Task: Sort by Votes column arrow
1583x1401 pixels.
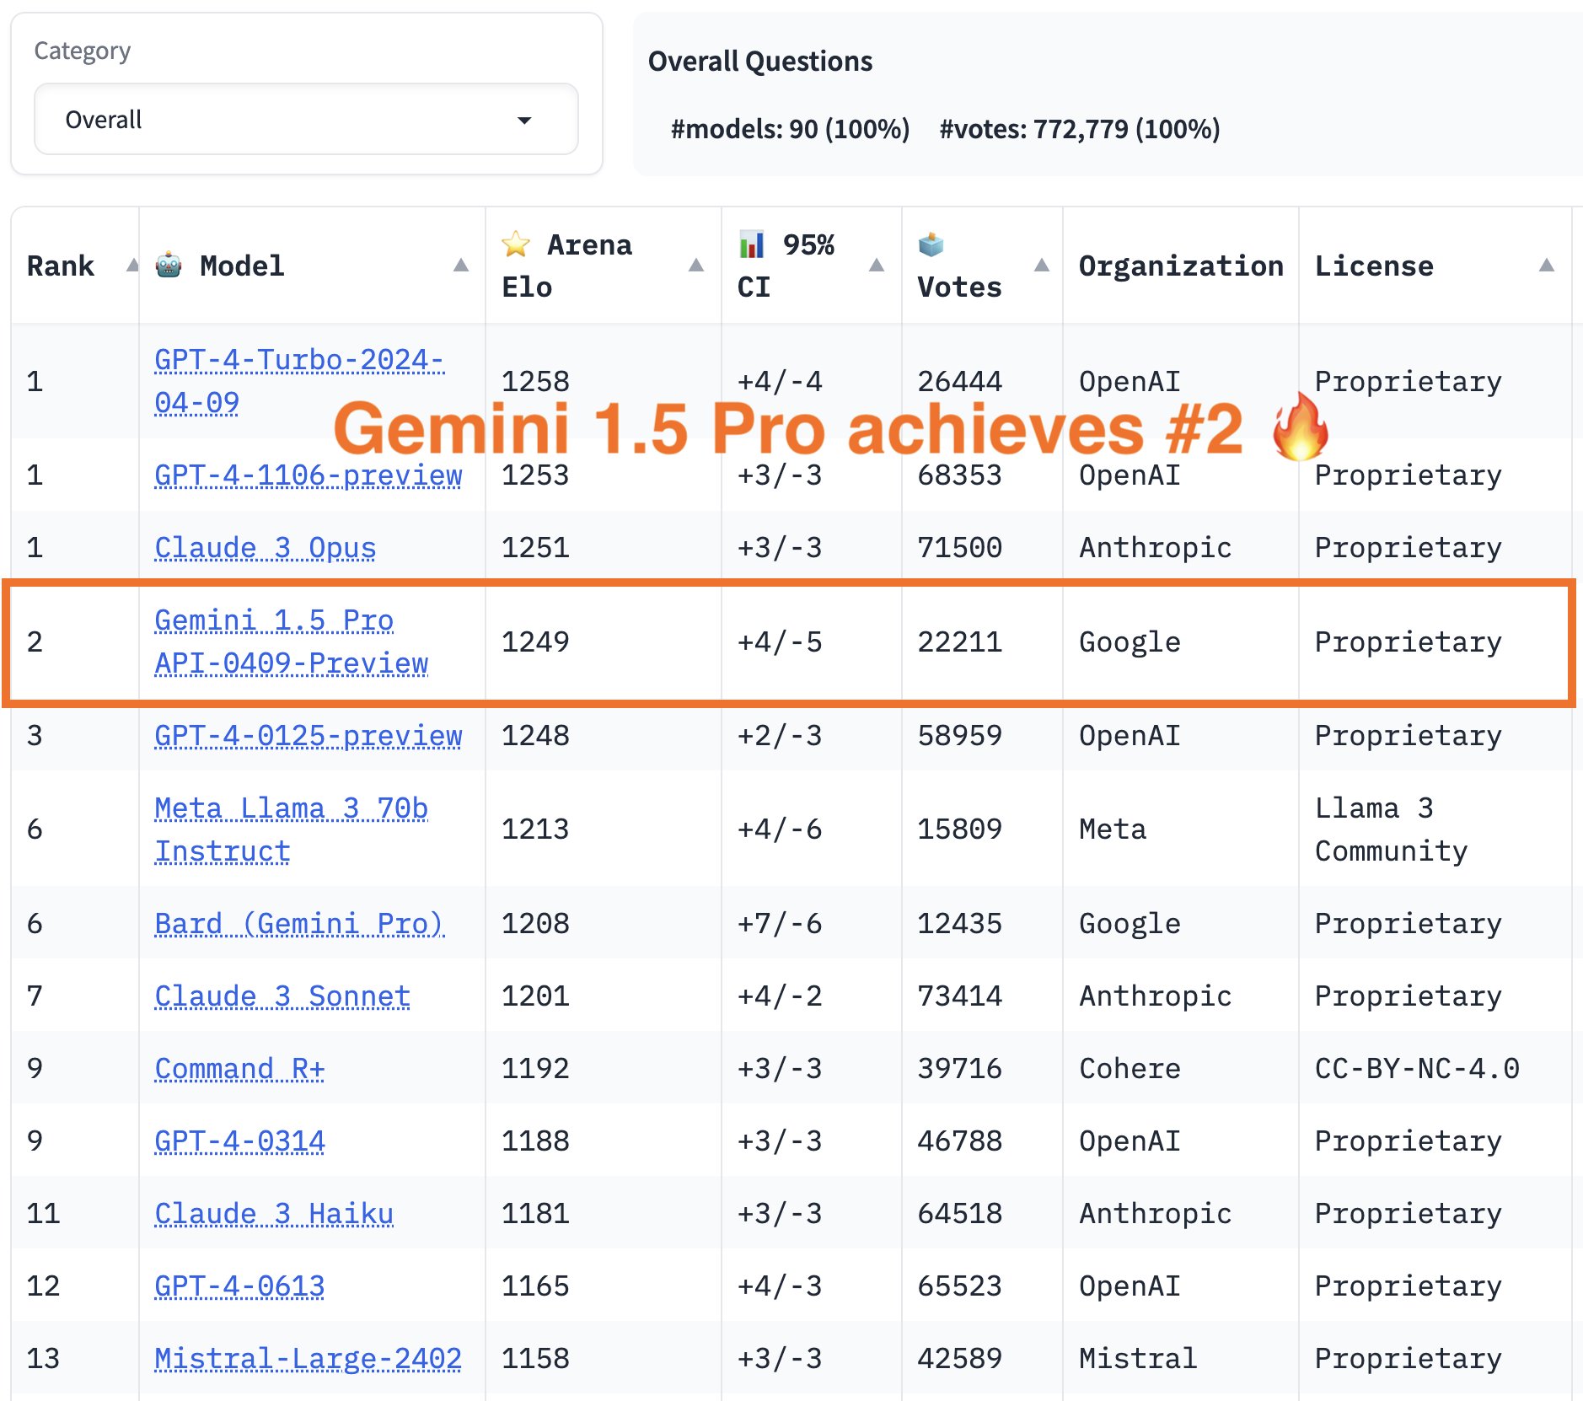Action: [1042, 266]
